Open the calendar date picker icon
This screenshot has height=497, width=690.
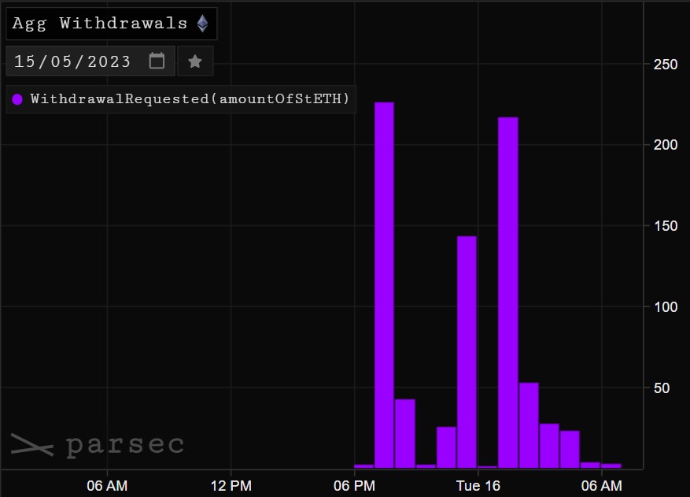tap(157, 61)
